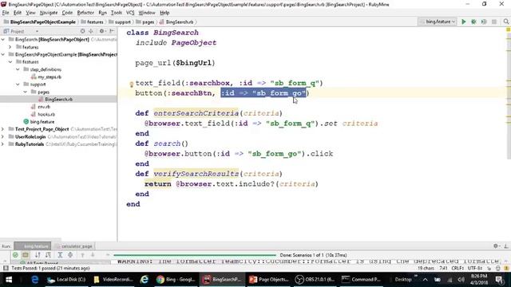Open the VCS menu
511x287 pixels.
click(x=130, y=13)
